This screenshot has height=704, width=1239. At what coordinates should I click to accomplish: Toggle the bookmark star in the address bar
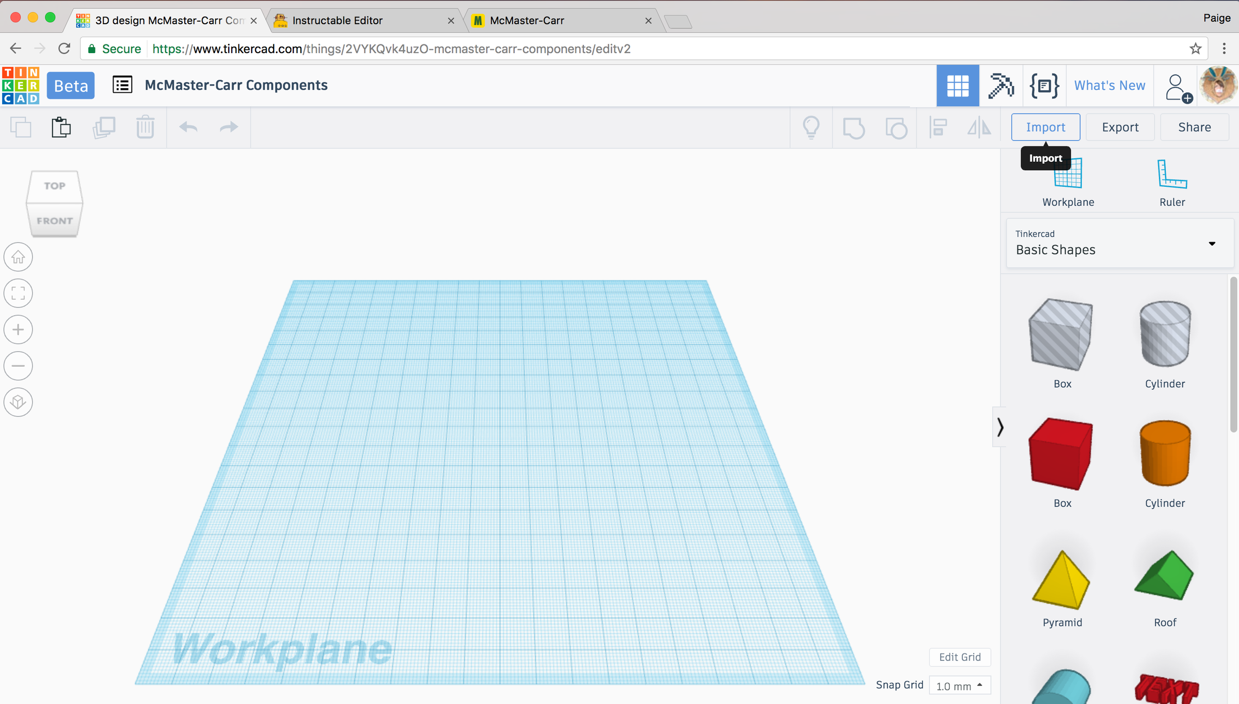tap(1195, 48)
